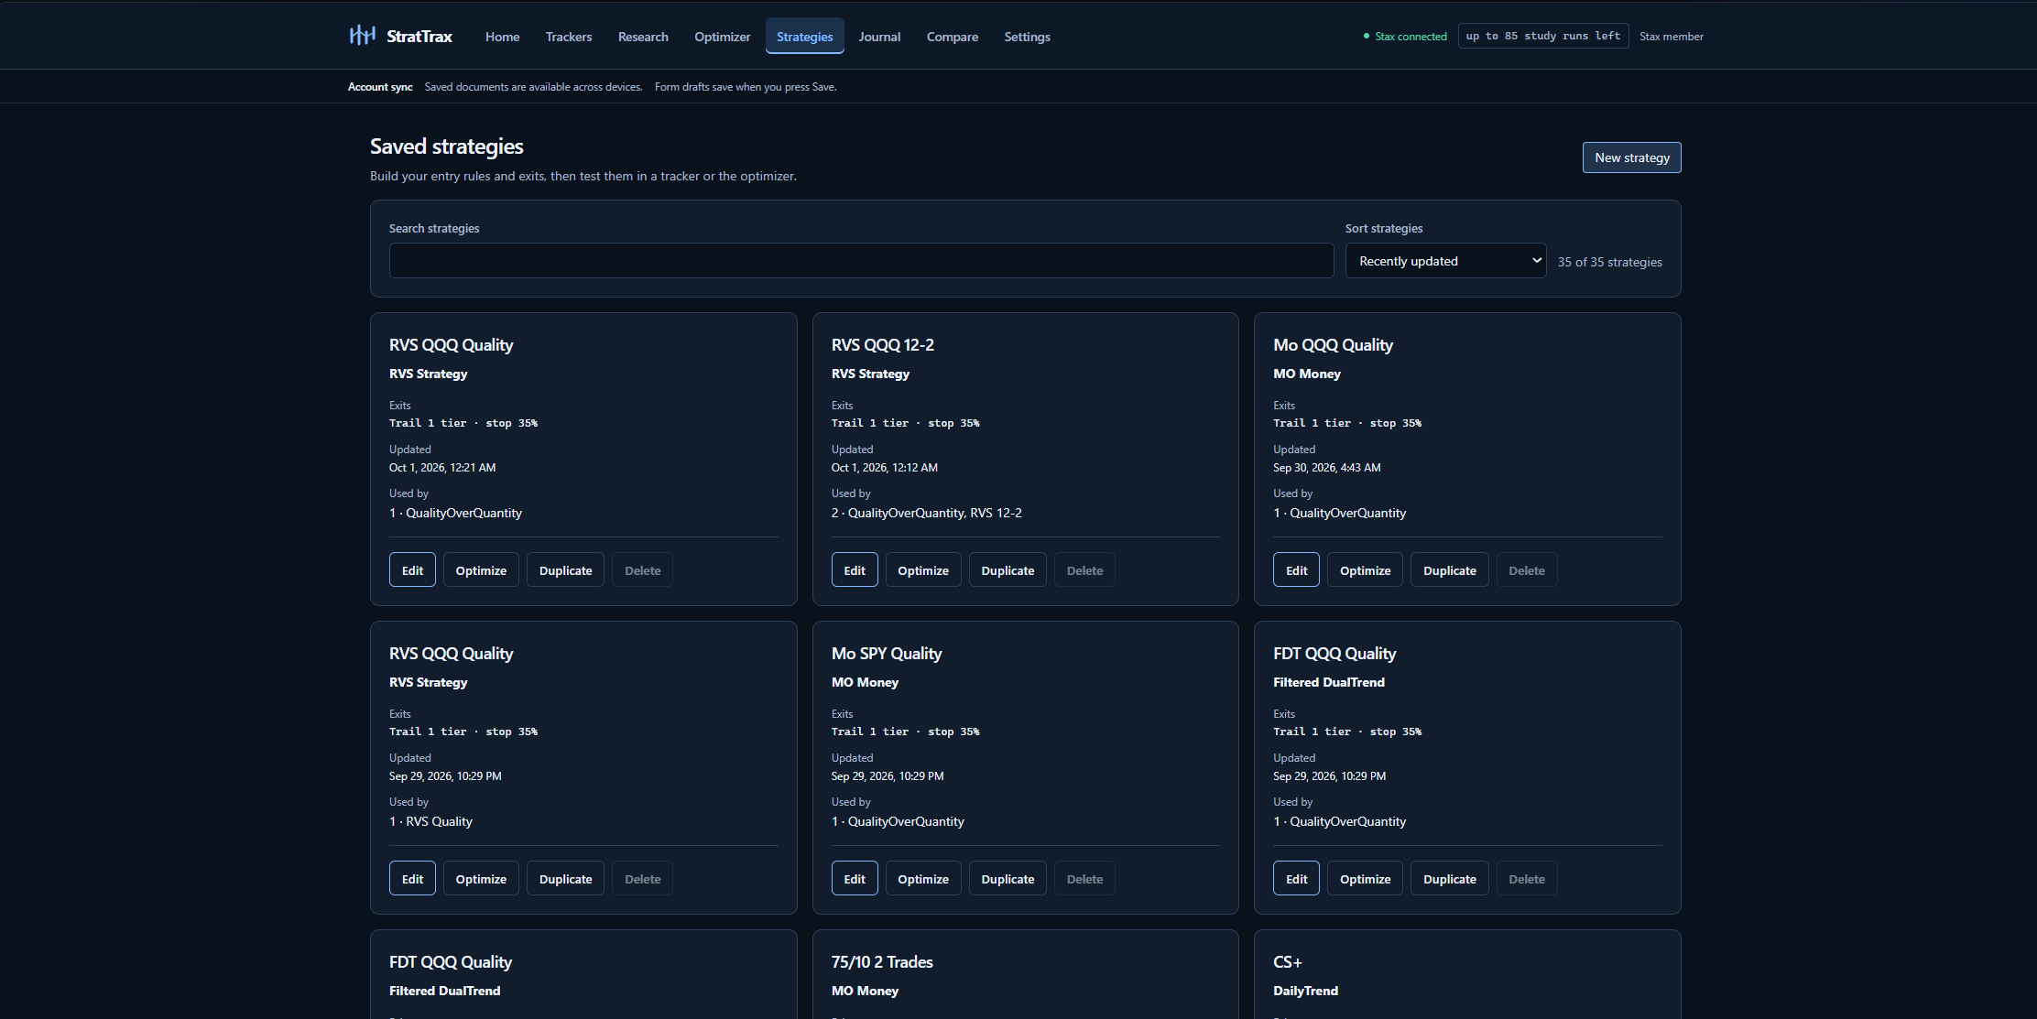Switch to the Optimizer tab

tap(722, 37)
